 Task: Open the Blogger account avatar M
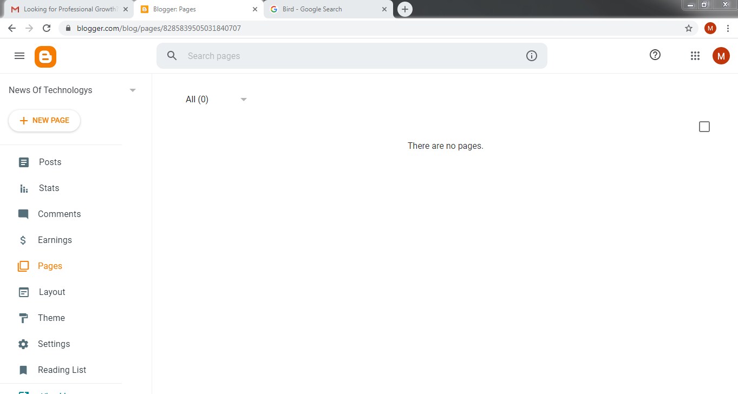click(x=721, y=56)
